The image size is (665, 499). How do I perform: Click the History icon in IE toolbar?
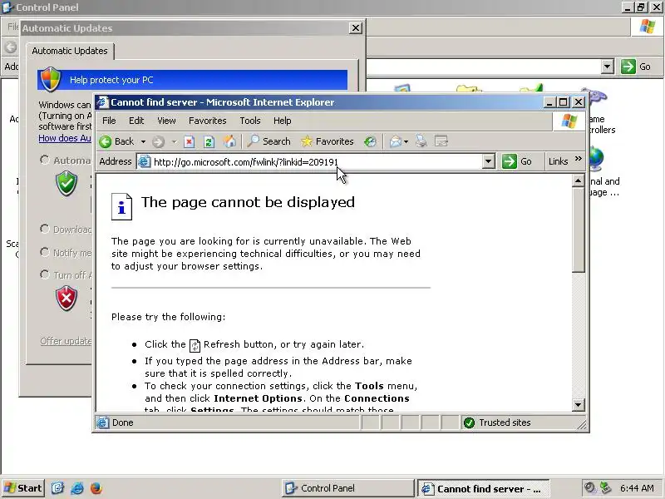[370, 141]
